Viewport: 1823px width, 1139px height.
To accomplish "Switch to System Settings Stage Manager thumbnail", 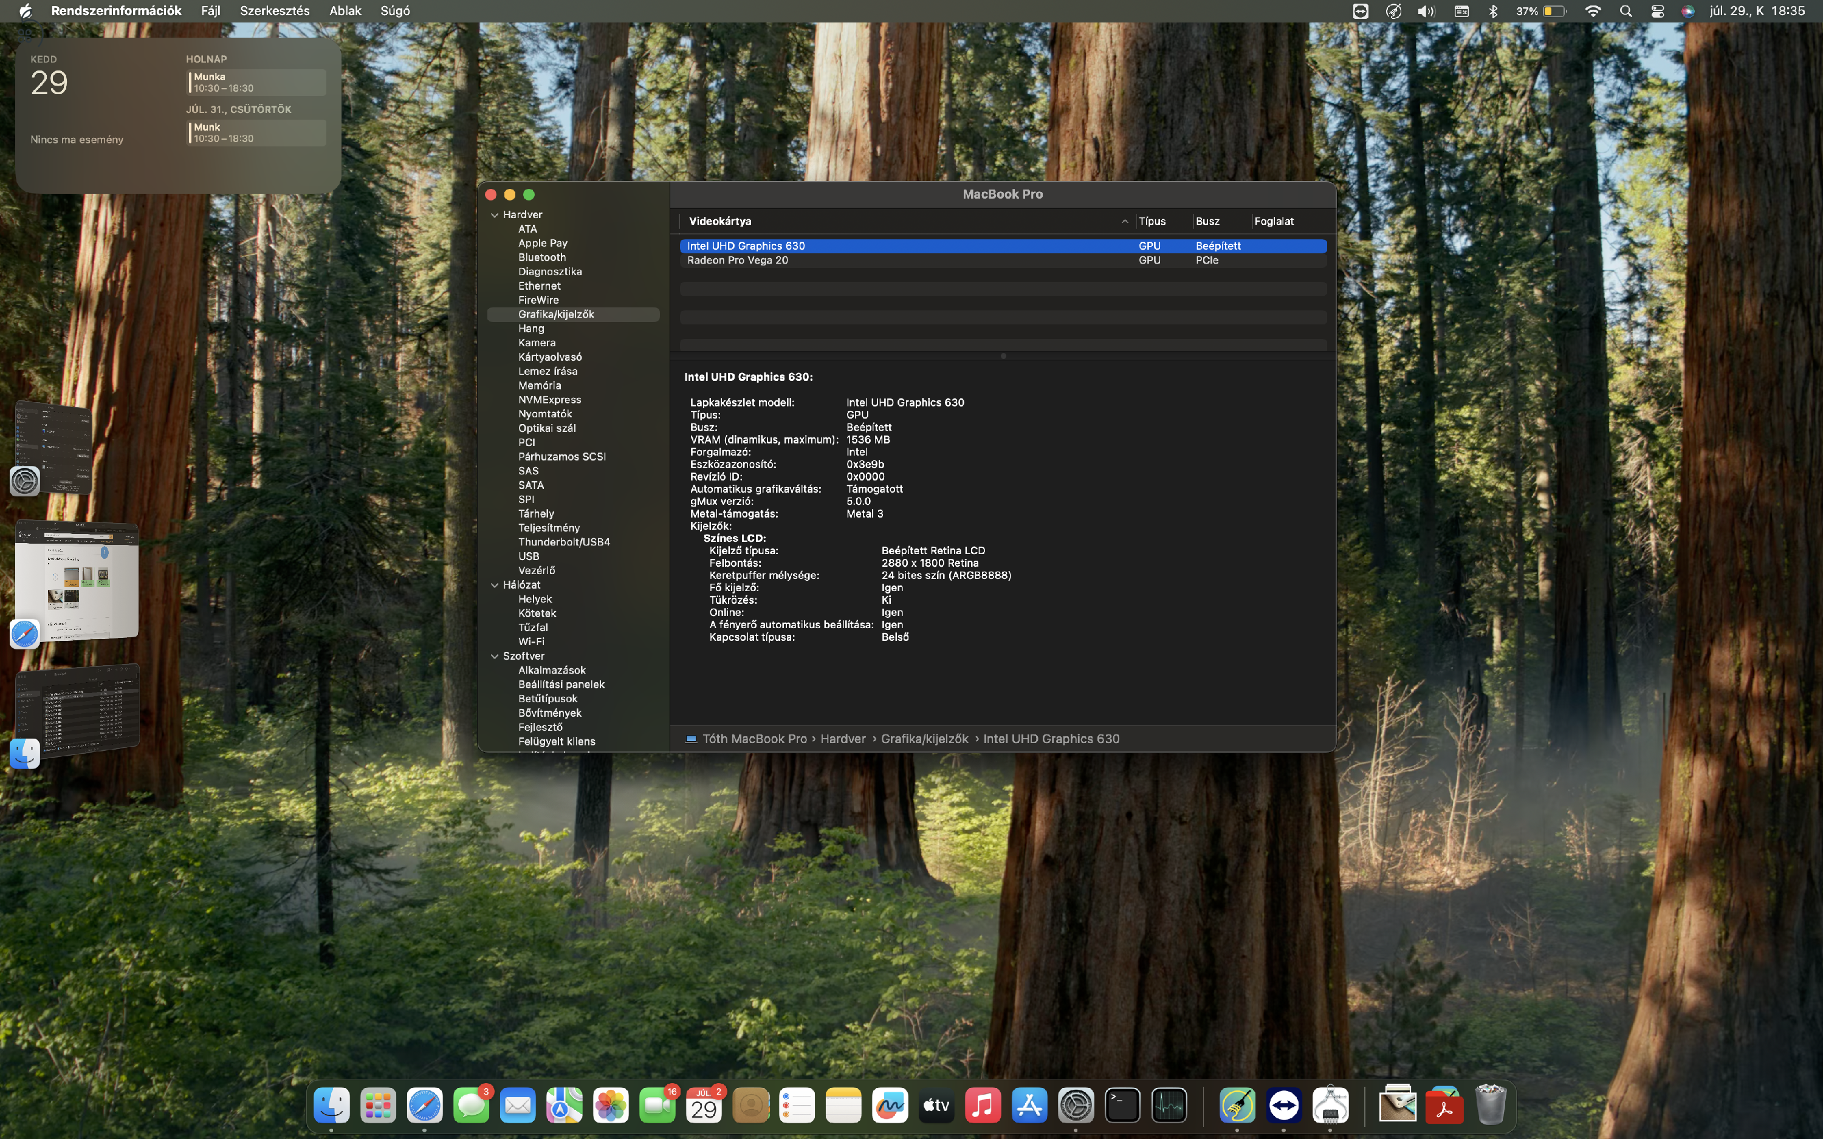I will click(x=53, y=448).
